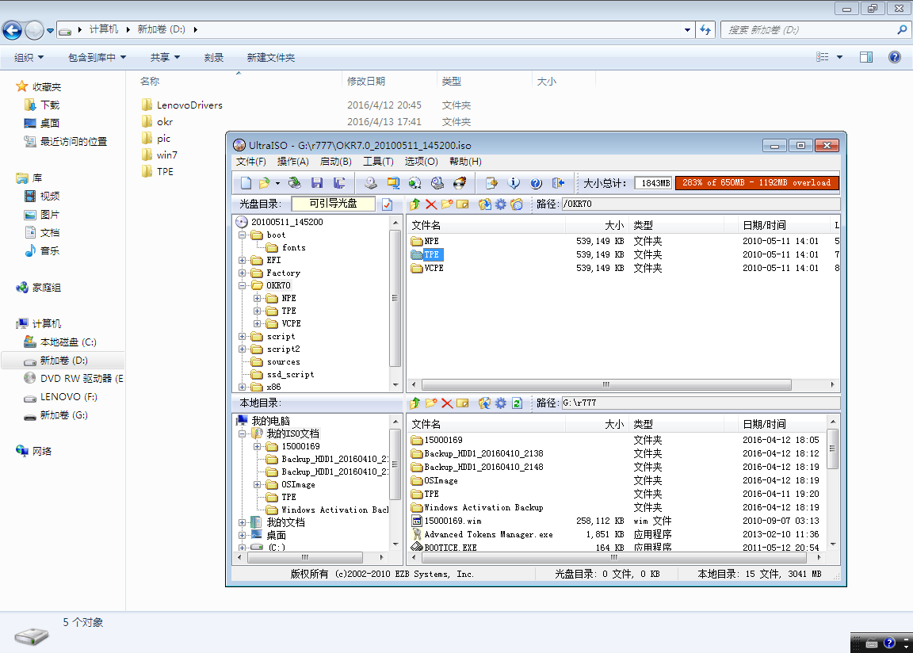Expand the EFI folder in disc tree
The height and width of the screenshot is (653, 913).
[243, 260]
